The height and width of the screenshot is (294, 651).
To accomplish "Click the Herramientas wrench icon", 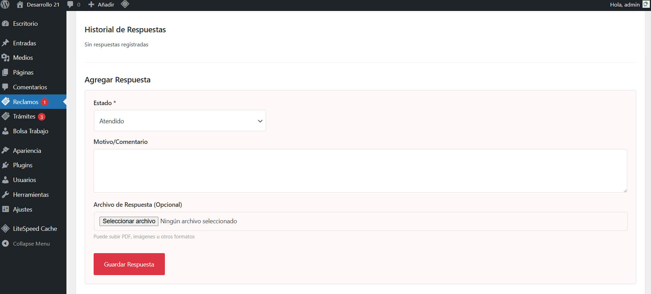I will pyautogui.click(x=6, y=195).
